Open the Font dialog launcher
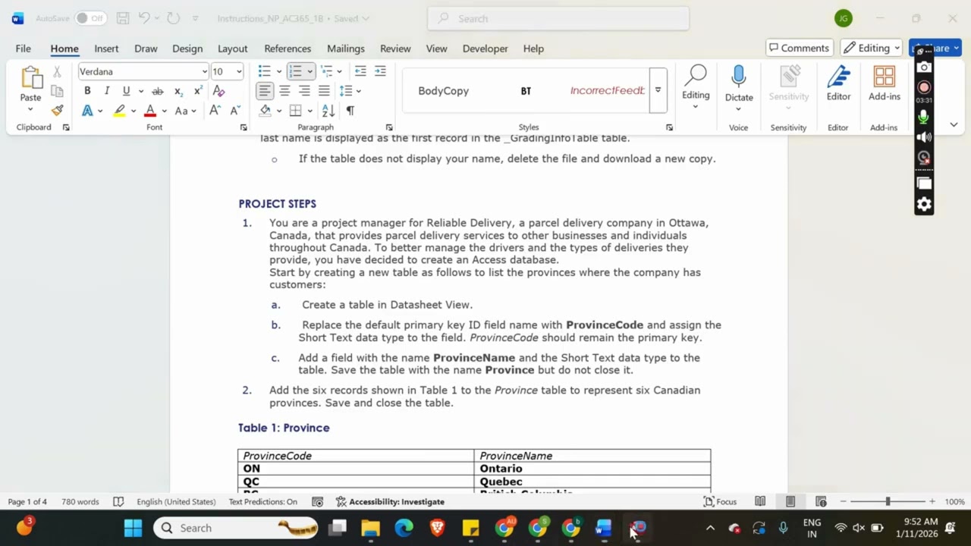 point(244,127)
